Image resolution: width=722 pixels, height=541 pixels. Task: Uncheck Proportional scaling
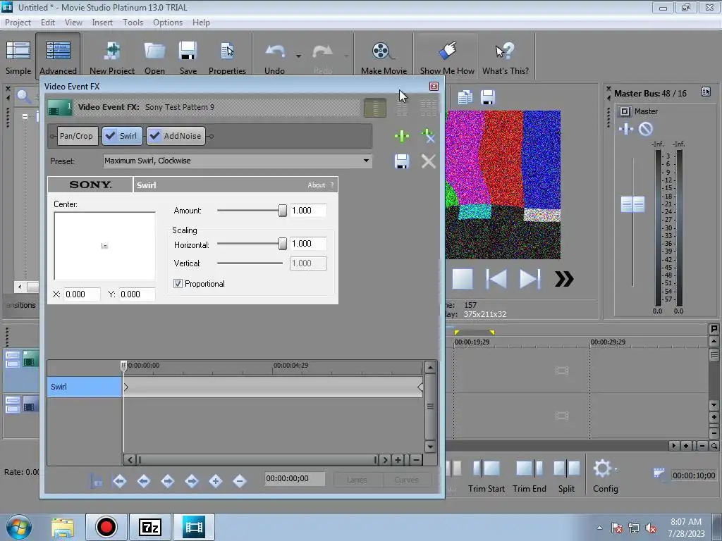pyautogui.click(x=178, y=284)
